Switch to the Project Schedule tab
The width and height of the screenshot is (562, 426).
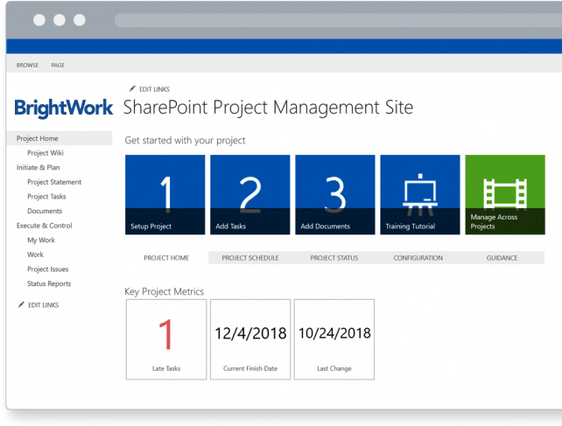(x=250, y=258)
